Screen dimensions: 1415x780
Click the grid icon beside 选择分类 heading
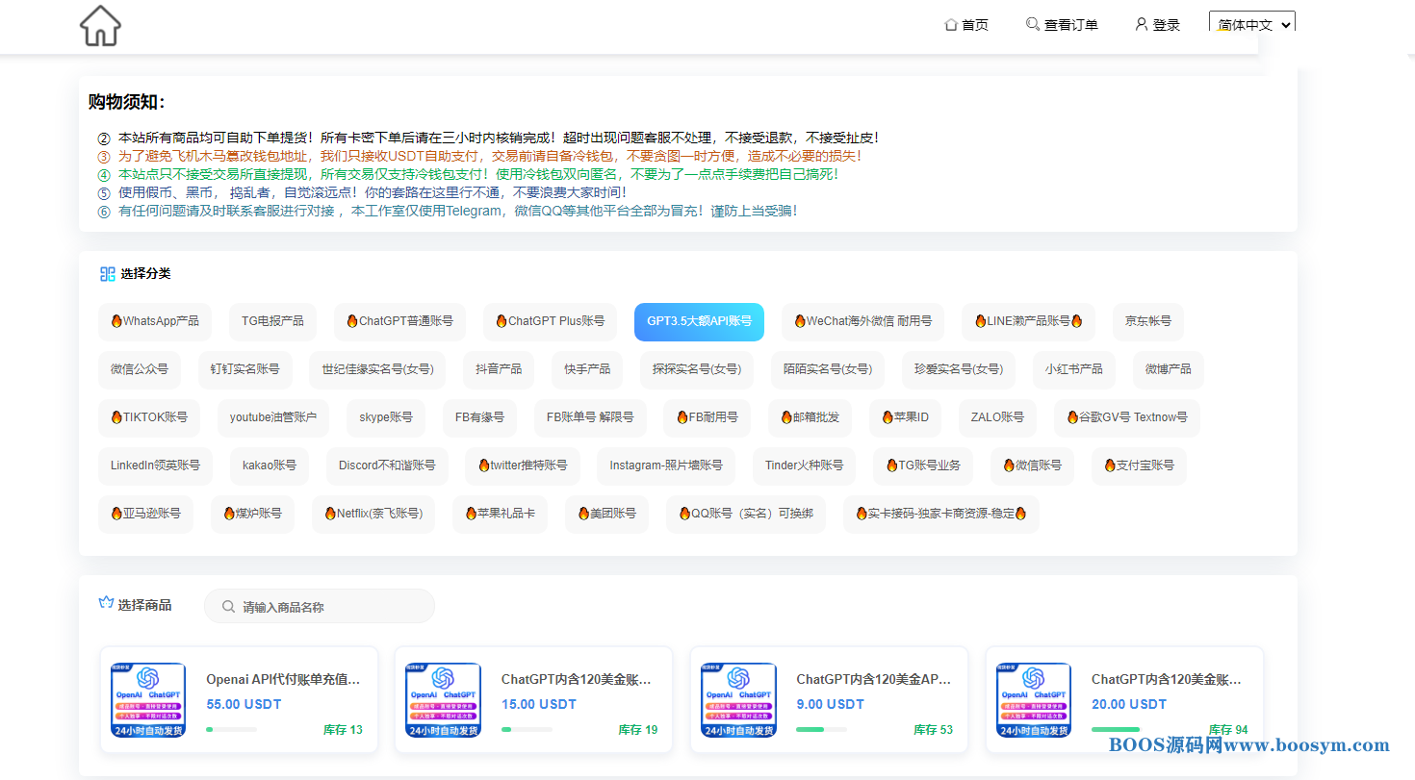[108, 273]
